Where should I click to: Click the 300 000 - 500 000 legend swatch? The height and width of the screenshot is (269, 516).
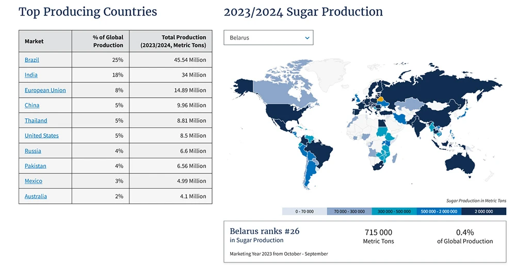click(x=394, y=211)
